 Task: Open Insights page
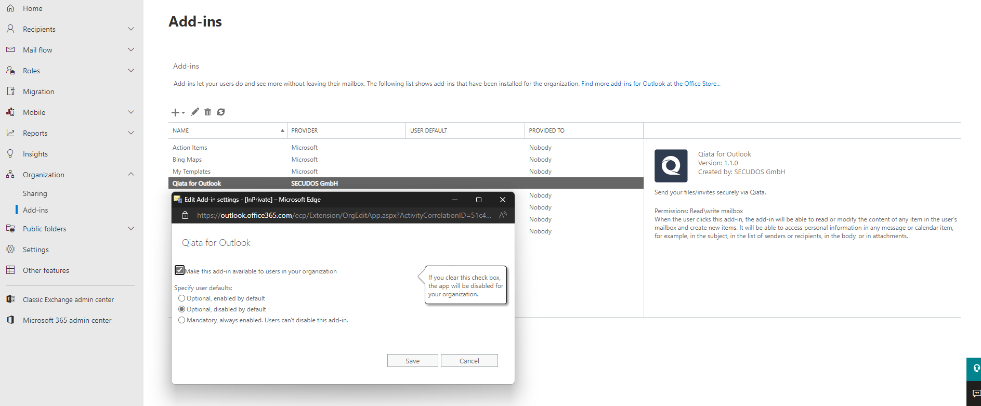(35, 154)
